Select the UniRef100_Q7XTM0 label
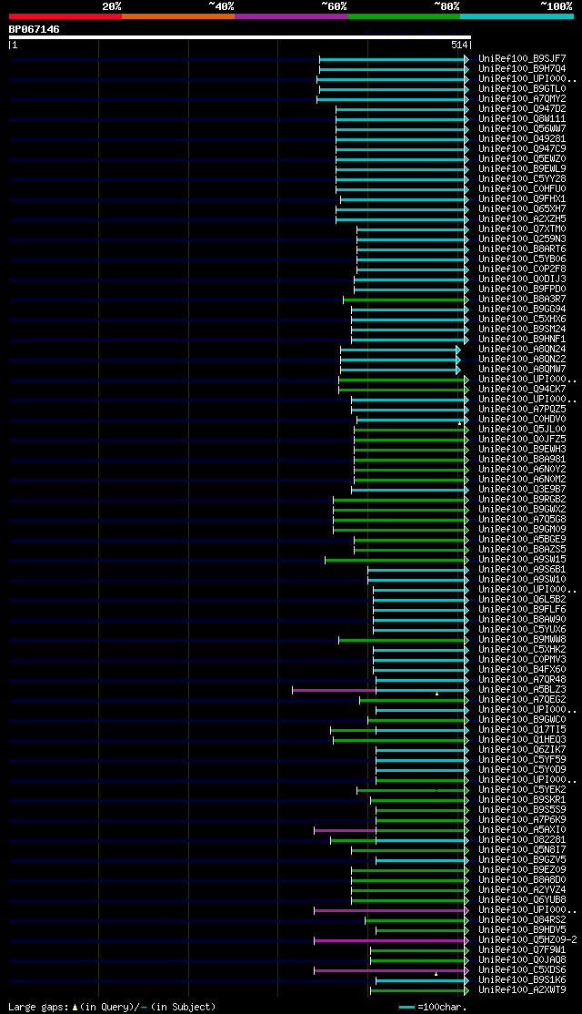Image resolution: width=582 pixels, height=1014 pixels. (523, 229)
